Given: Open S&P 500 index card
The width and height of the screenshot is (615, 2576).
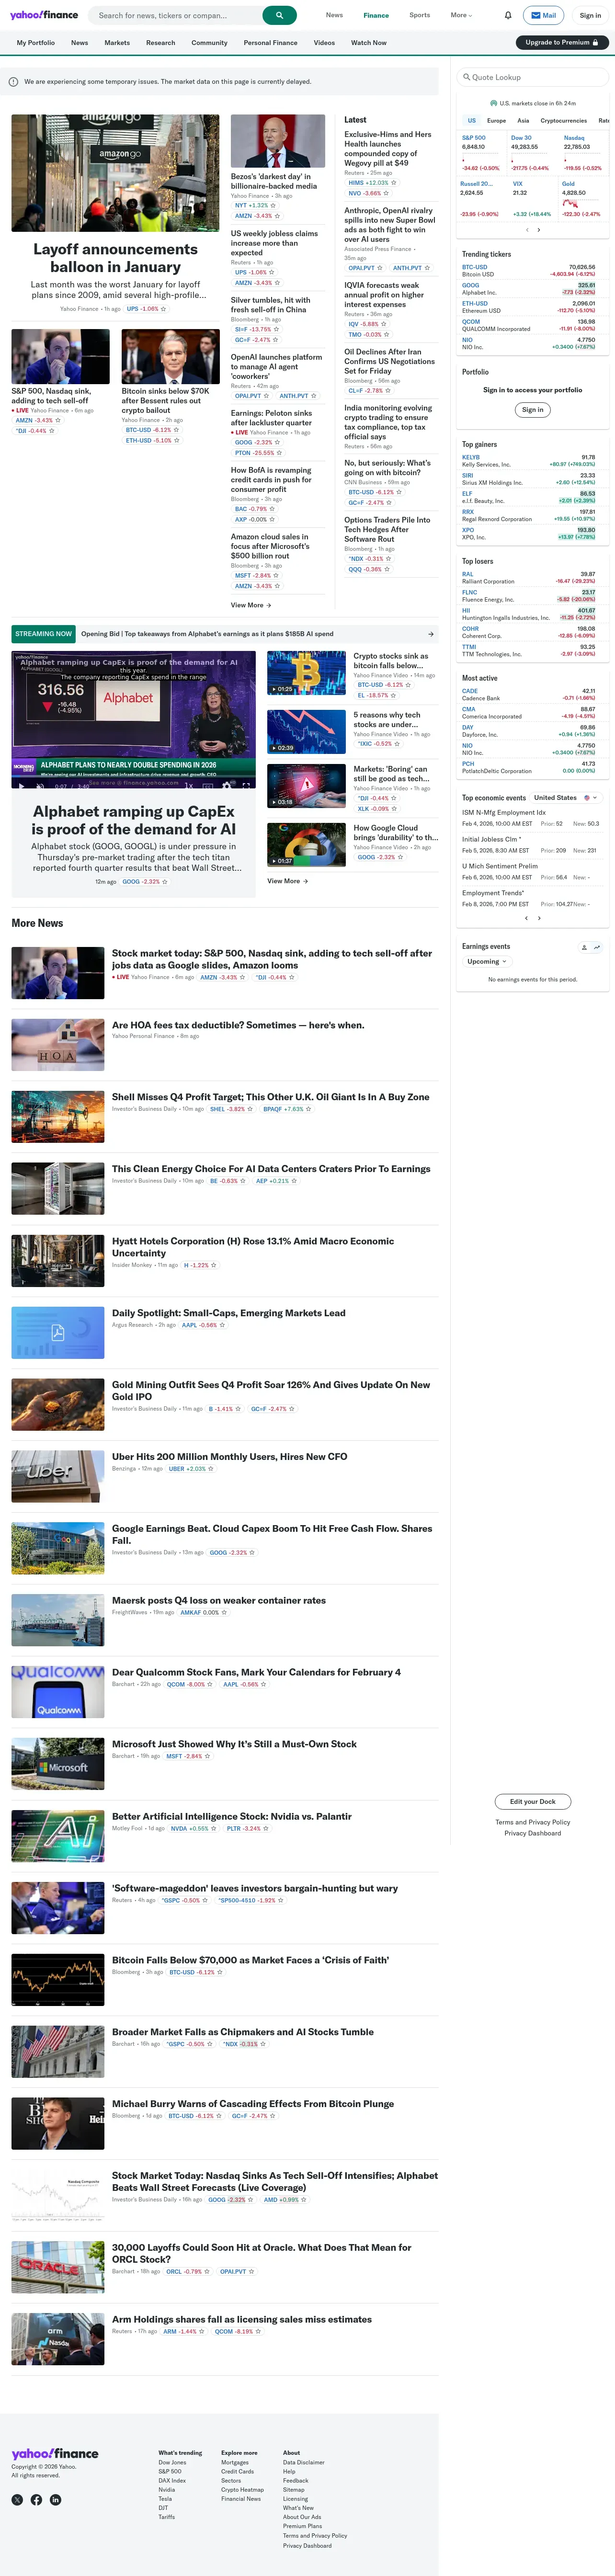Looking at the screenshot, I should [x=481, y=152].
